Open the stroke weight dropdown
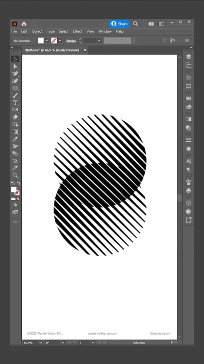The image size is (204, 364). pos(99,40)
